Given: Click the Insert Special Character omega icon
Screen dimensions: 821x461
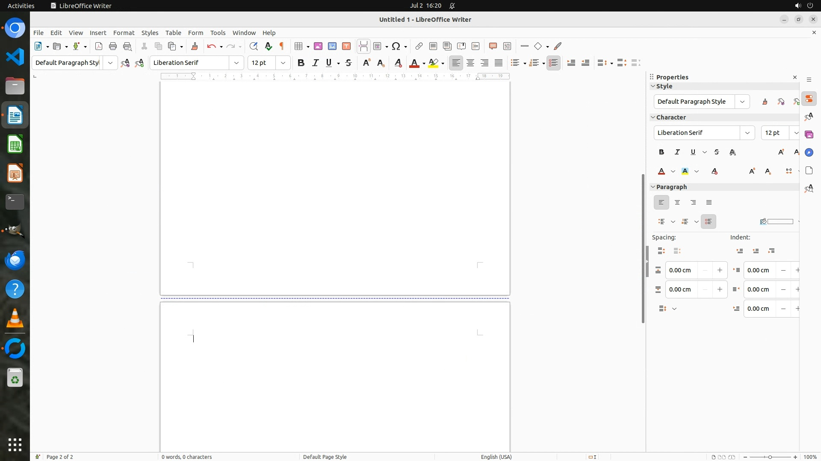Looking at the screenshot, I should (396, 46).
